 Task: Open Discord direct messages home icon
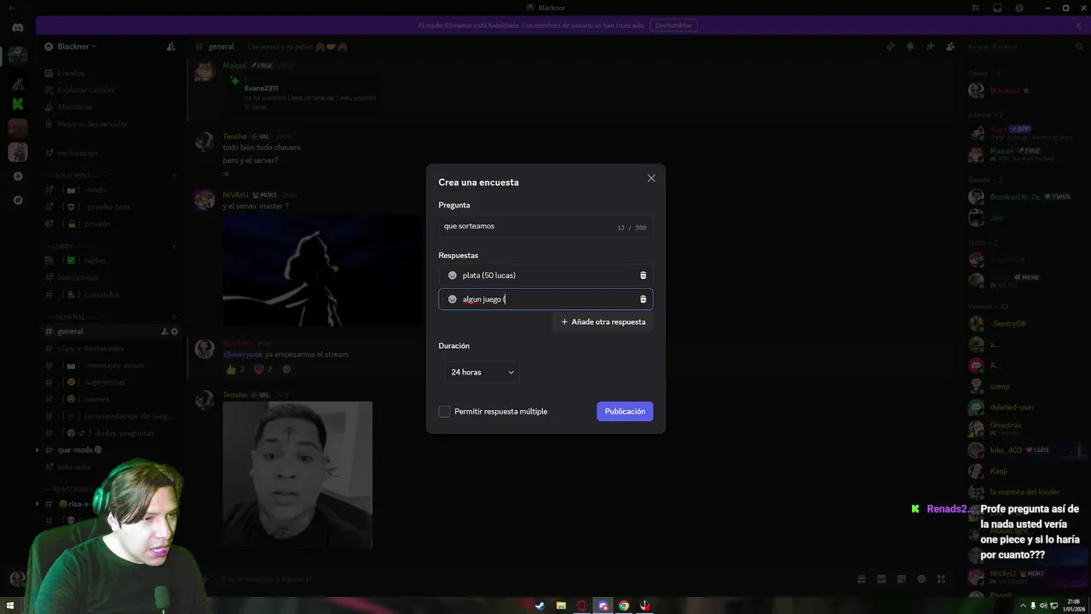click(17, 28)
